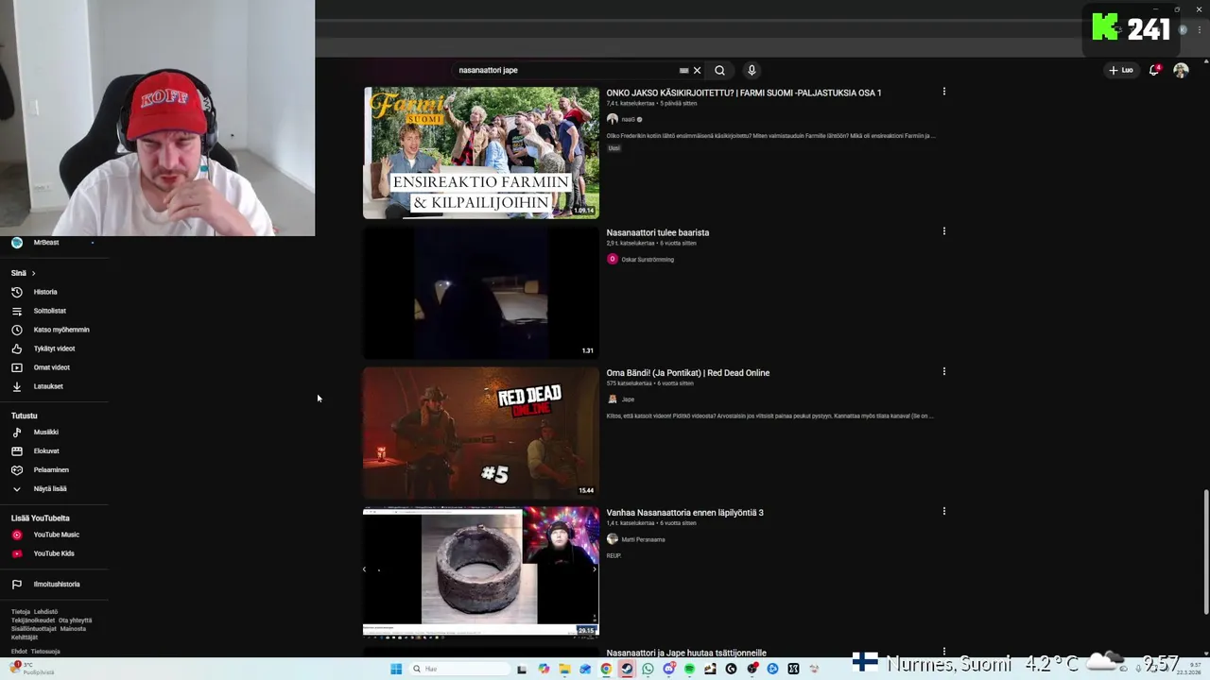Click the page vertical scrollbar

(x=1205, y=552)
